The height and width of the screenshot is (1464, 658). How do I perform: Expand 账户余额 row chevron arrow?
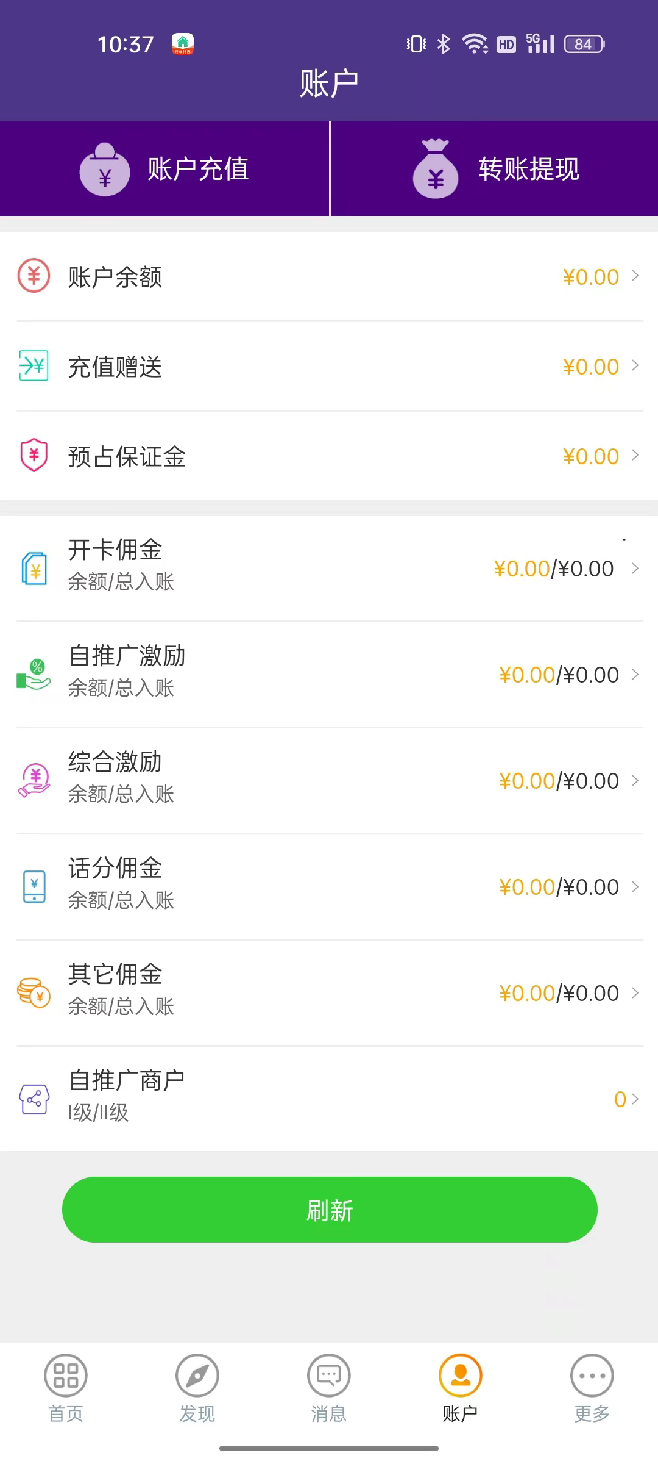[635, 276]
